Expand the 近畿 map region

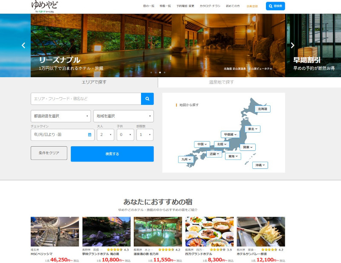point(214,154)
